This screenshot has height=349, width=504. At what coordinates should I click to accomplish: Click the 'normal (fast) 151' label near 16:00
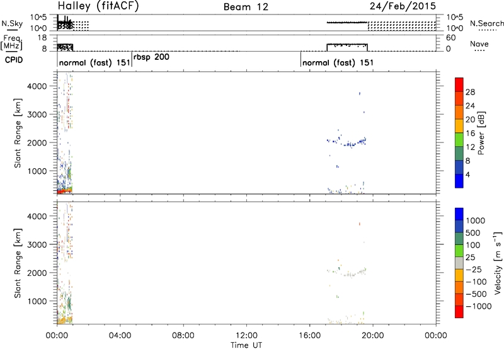[338, 62]
